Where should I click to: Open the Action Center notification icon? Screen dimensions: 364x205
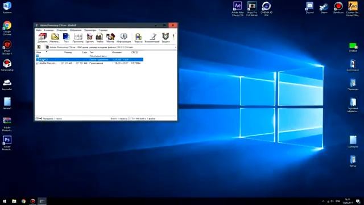pos(358,201)
